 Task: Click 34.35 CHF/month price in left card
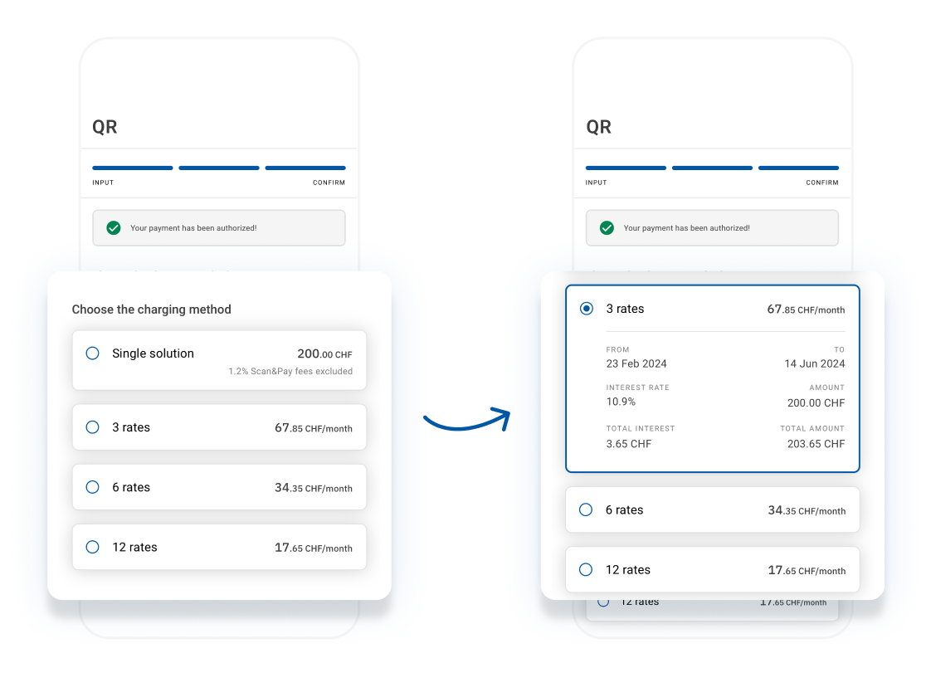314,487
